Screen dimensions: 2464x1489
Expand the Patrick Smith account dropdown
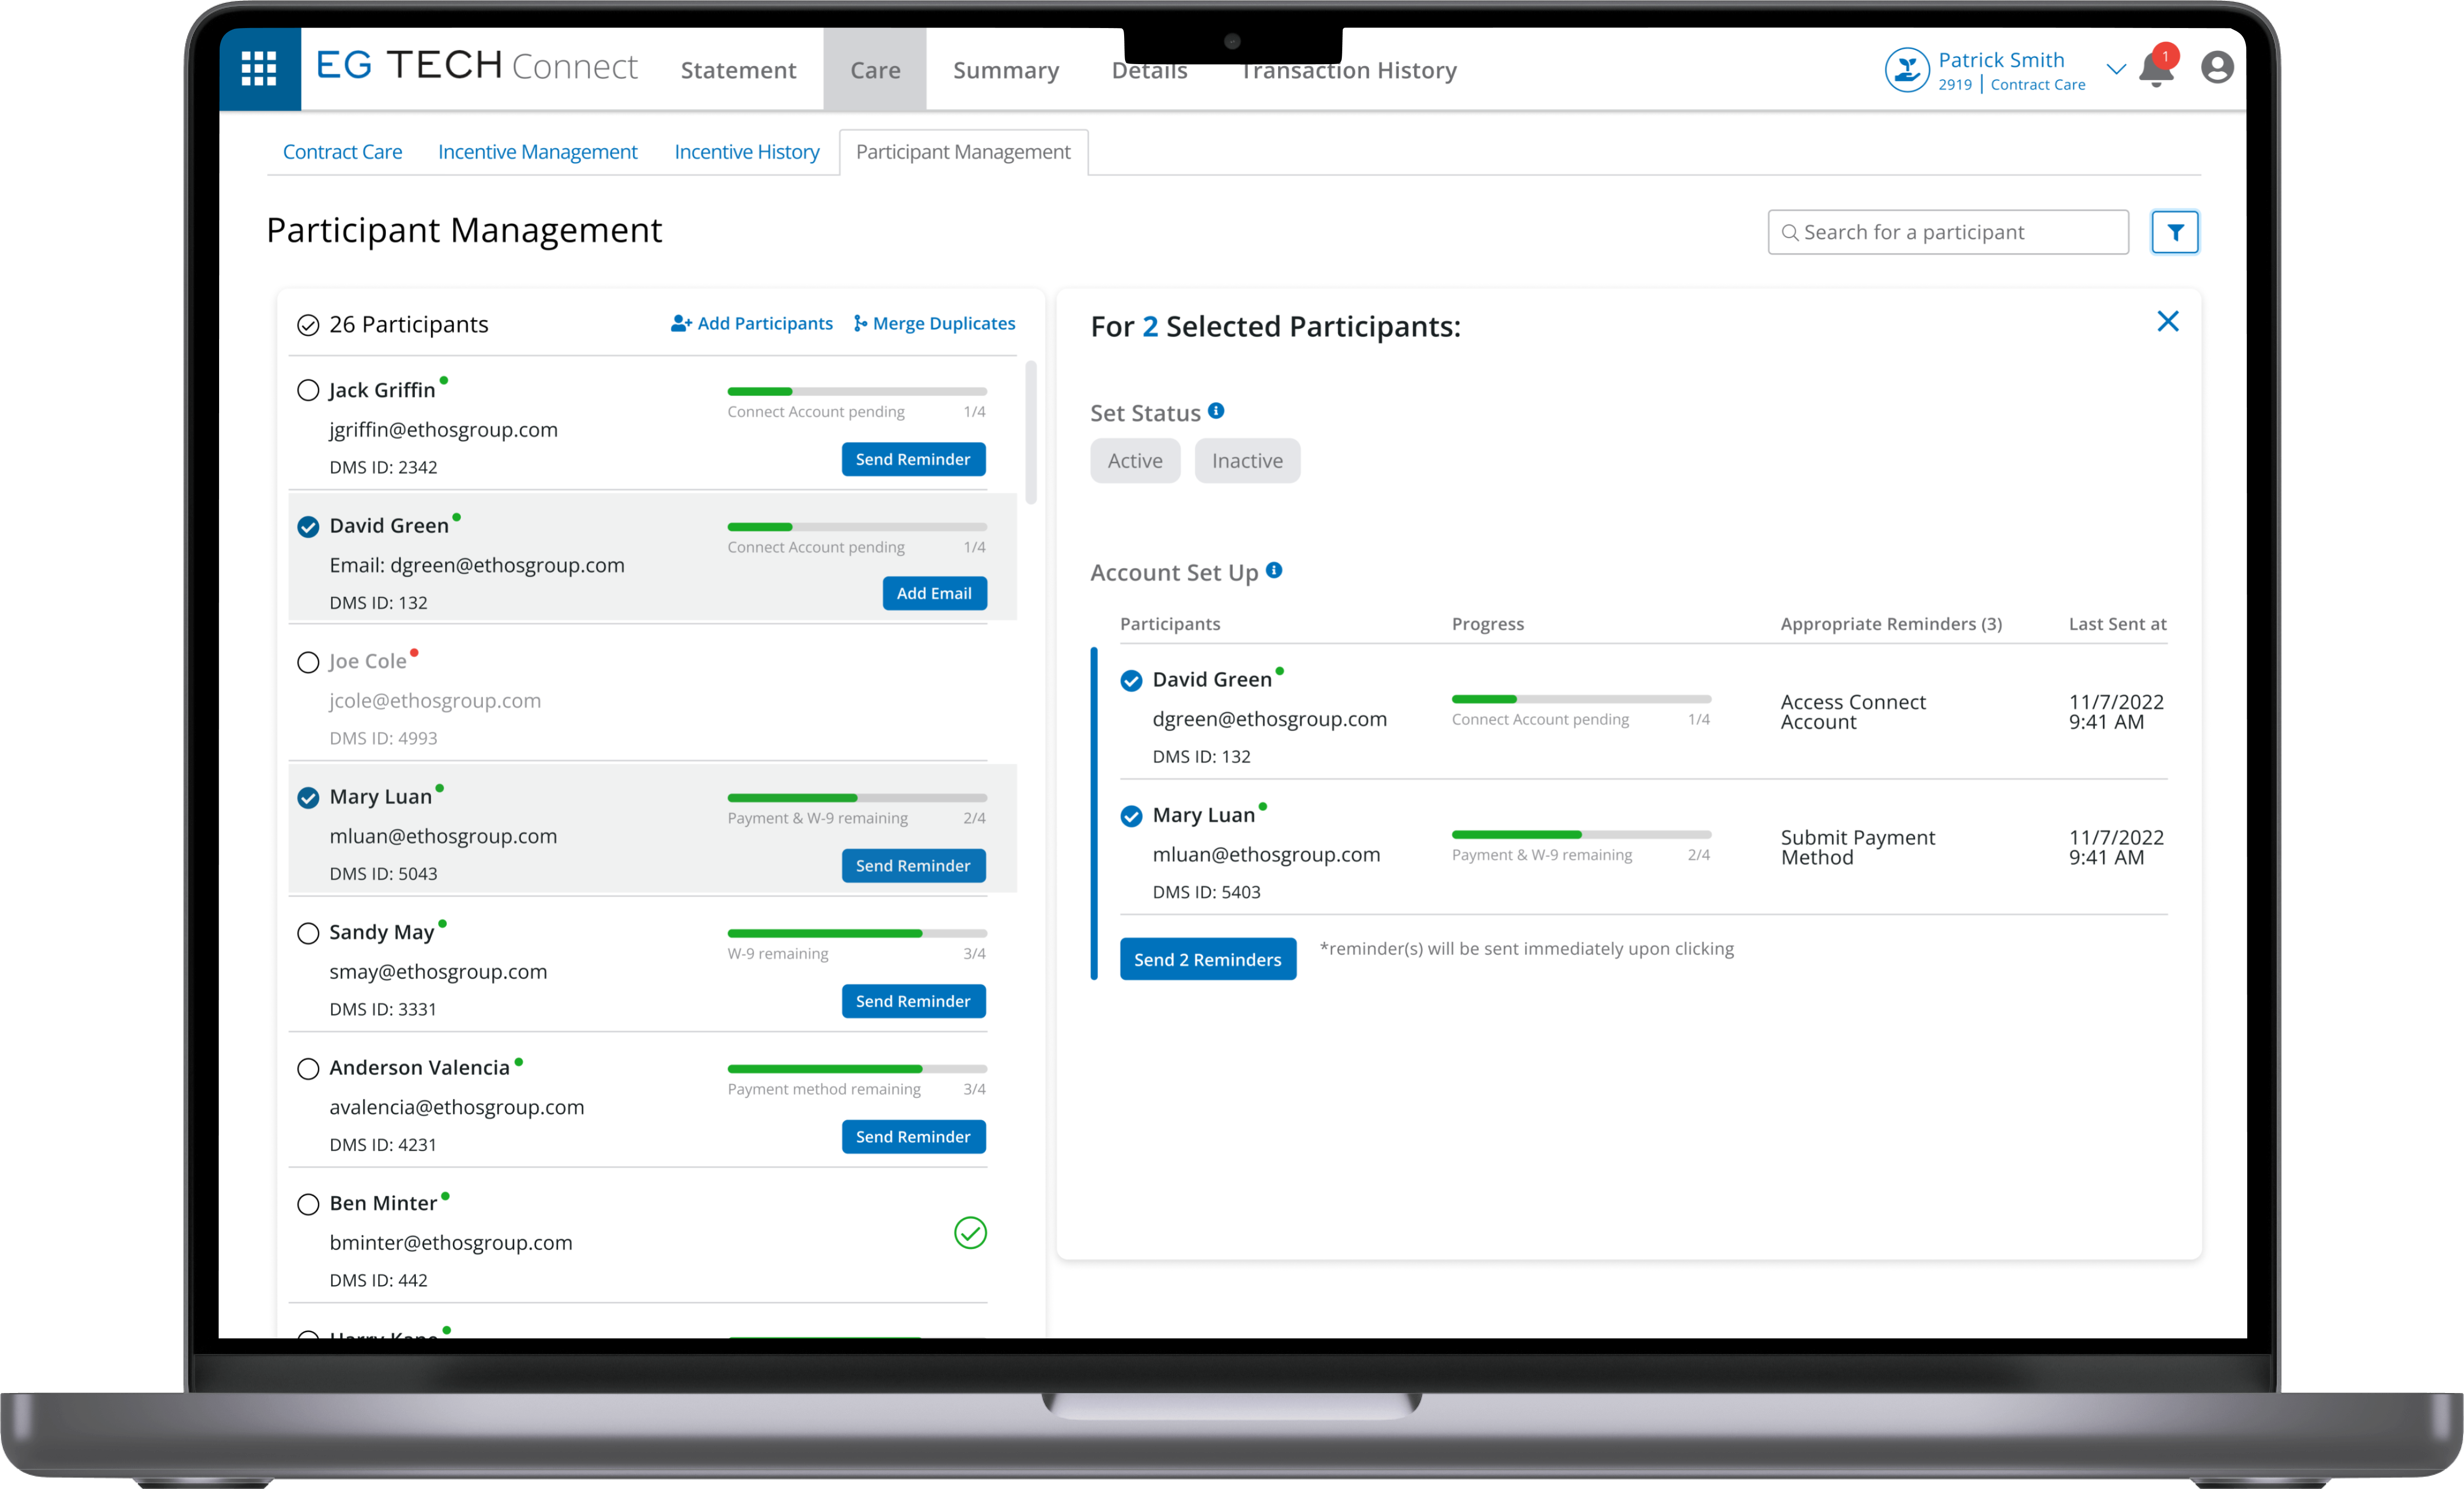[2116, 69]
